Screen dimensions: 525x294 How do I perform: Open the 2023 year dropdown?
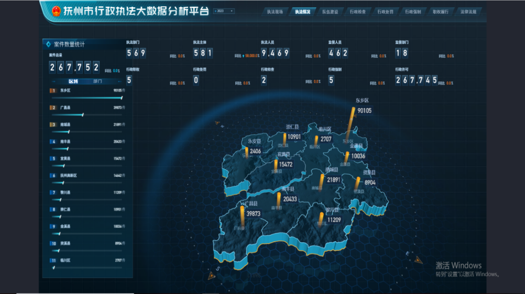click(x=224, y=11)
